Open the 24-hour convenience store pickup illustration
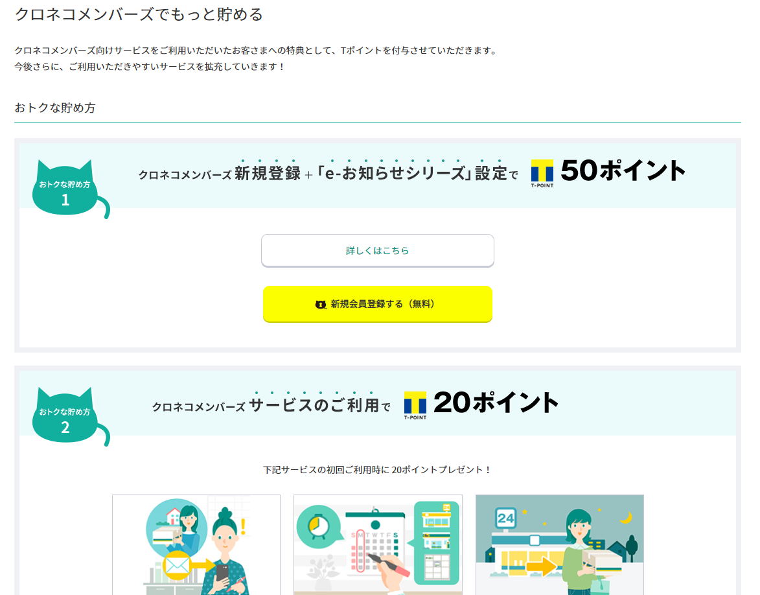The width and height of the screenshot is (760, 595). [560, 544]
